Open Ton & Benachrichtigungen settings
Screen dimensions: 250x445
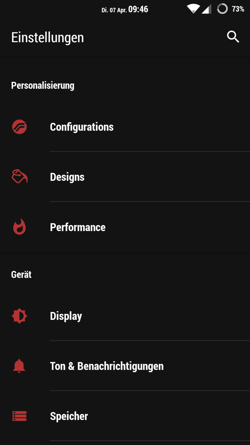[107, 366]
